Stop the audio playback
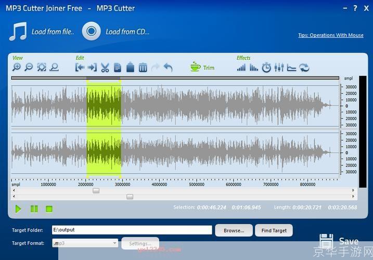Screen dimensions: 373x260 pos(49,209)
